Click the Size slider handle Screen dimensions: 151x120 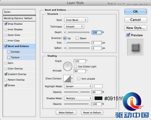pos(66,43)
